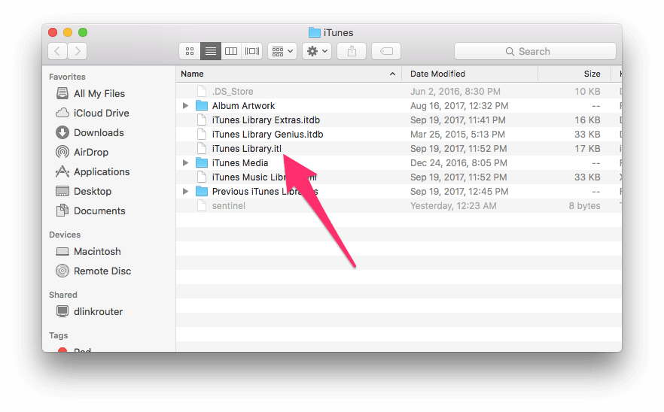Image resolution: width=664 pixels, height=412 pixels.
Task: Sort by the Name column header
Action: pos(286,74)
